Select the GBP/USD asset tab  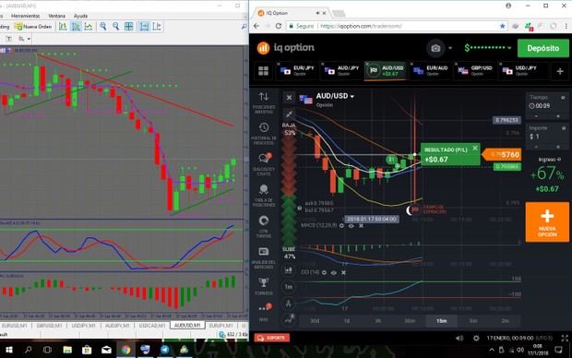pyautogui.click(x=475, y=70)
